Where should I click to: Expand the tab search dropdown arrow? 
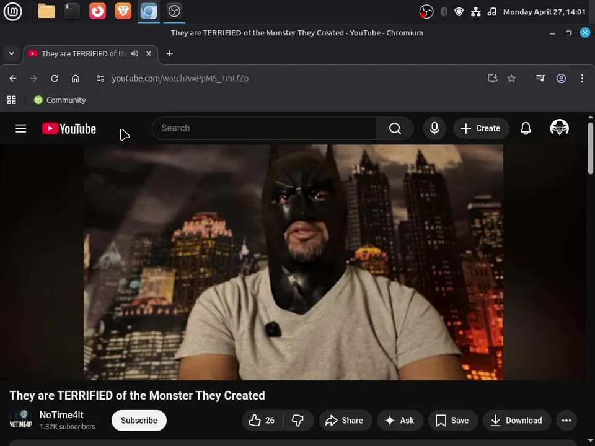point(12,53)
